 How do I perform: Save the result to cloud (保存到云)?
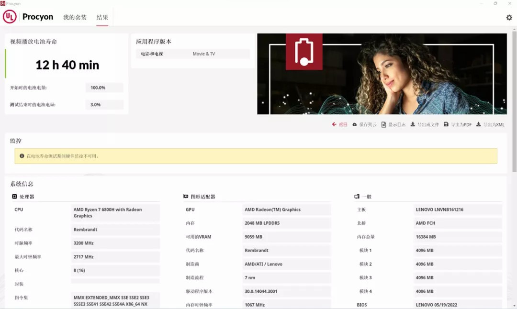[364, 124]
